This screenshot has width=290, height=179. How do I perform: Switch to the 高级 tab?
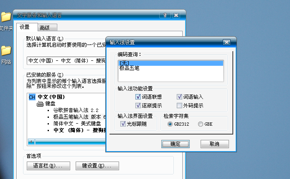[x=47, y=27]
